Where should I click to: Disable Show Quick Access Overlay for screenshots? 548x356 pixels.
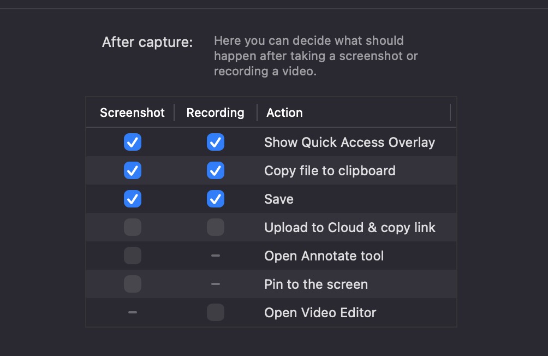coord(132,142)
